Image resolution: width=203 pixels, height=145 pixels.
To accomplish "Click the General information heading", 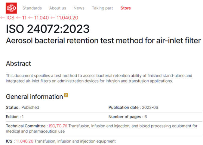I will [35, 97].
